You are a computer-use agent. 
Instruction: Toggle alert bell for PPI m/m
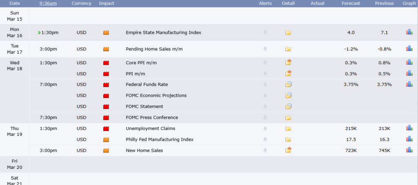coord(265,74)
